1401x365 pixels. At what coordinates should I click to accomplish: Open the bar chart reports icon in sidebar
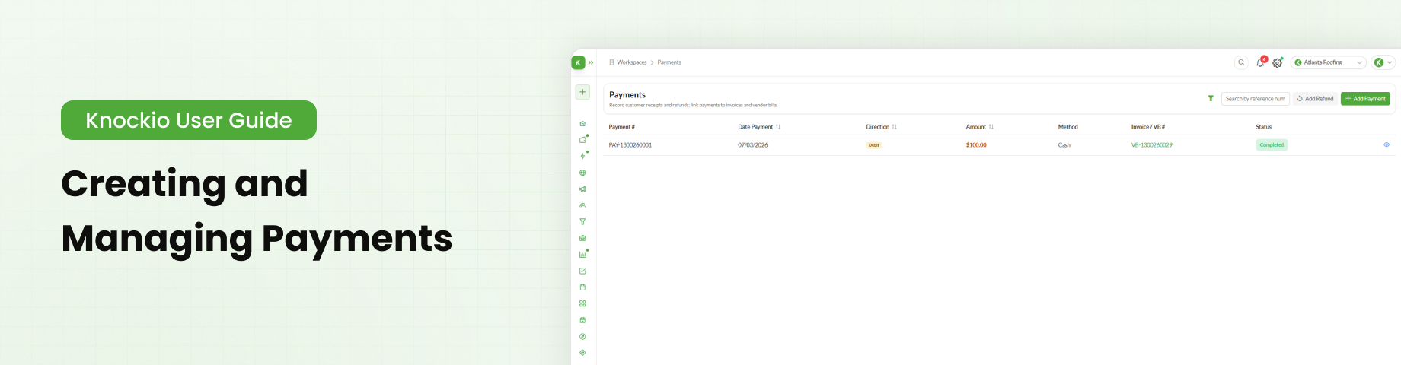pos(582,255)
